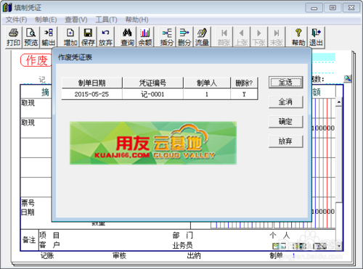This screenshot has width=363, height=269.
Task: Open the 预览 print preview icon
Action: [x=31, y=37]
